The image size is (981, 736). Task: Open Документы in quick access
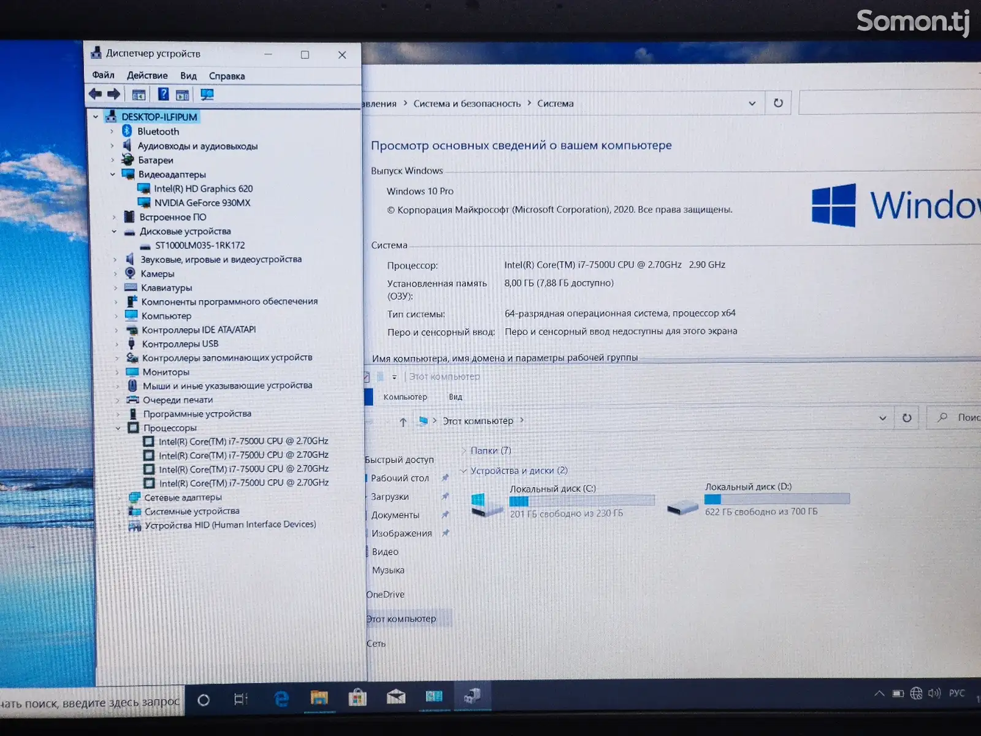point(395,515)
